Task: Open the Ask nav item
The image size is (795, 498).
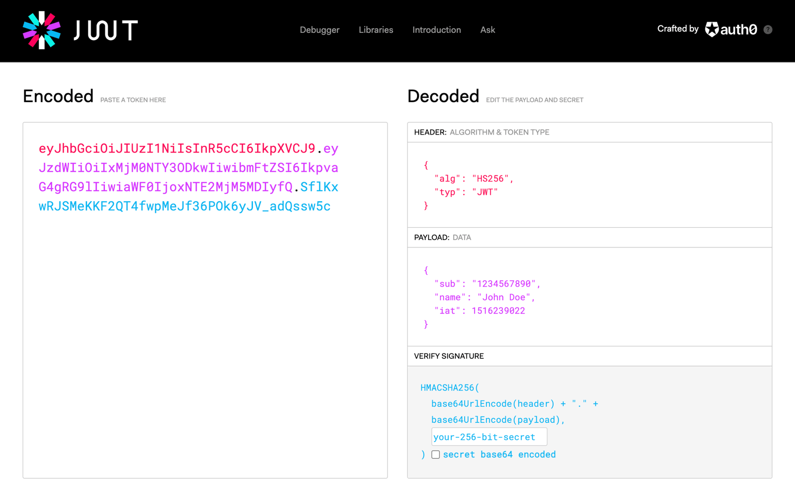Action: (x=488, y=30)
